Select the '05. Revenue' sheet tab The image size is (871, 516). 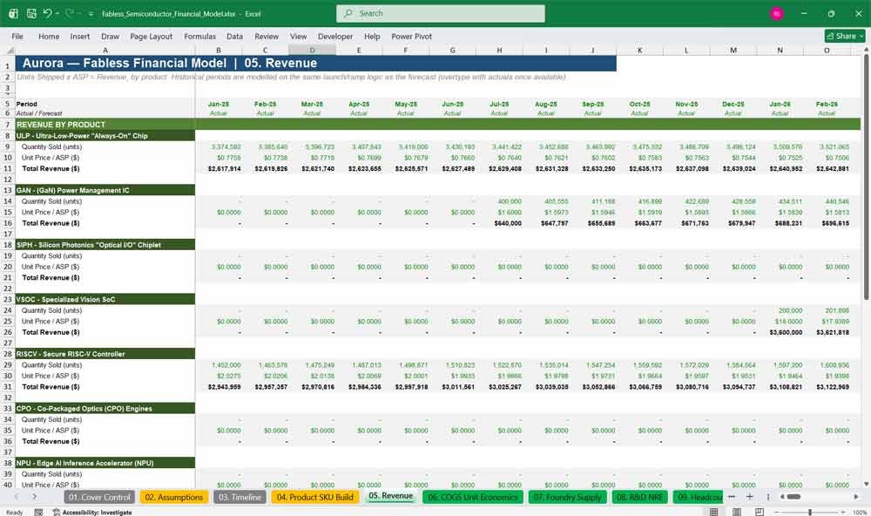pos(390,496)
